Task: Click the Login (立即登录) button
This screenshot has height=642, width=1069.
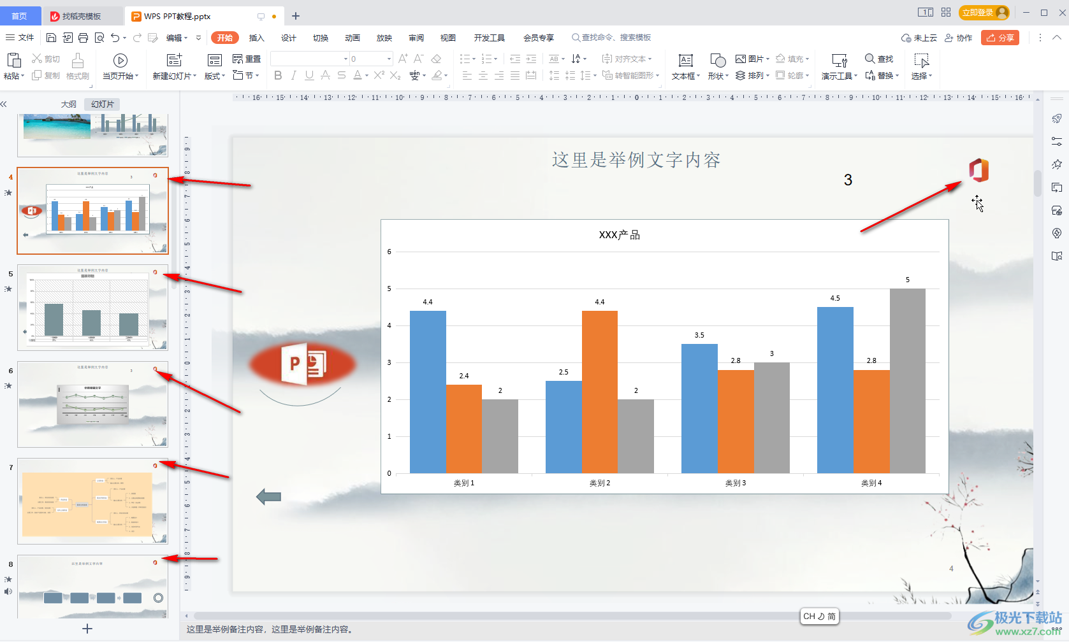Action: pyautogui.click(x=984, y=13)
